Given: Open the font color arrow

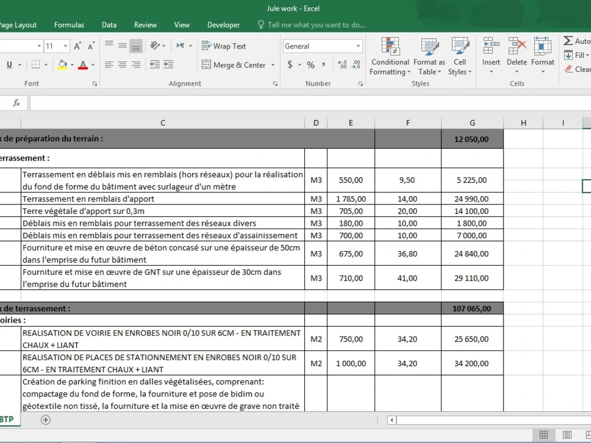Looking at the screenshot, I should pyautogui.click(x=93, y=65).
